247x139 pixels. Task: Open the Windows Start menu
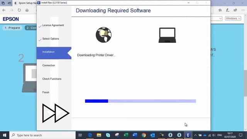coord(5,135)
